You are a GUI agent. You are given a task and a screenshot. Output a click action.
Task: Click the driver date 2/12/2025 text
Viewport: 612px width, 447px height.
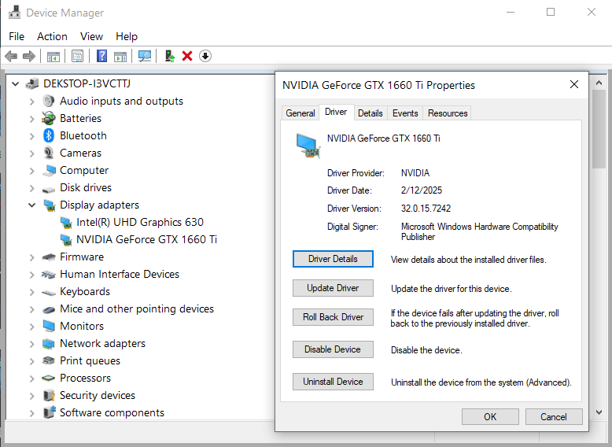coord(422,190)
